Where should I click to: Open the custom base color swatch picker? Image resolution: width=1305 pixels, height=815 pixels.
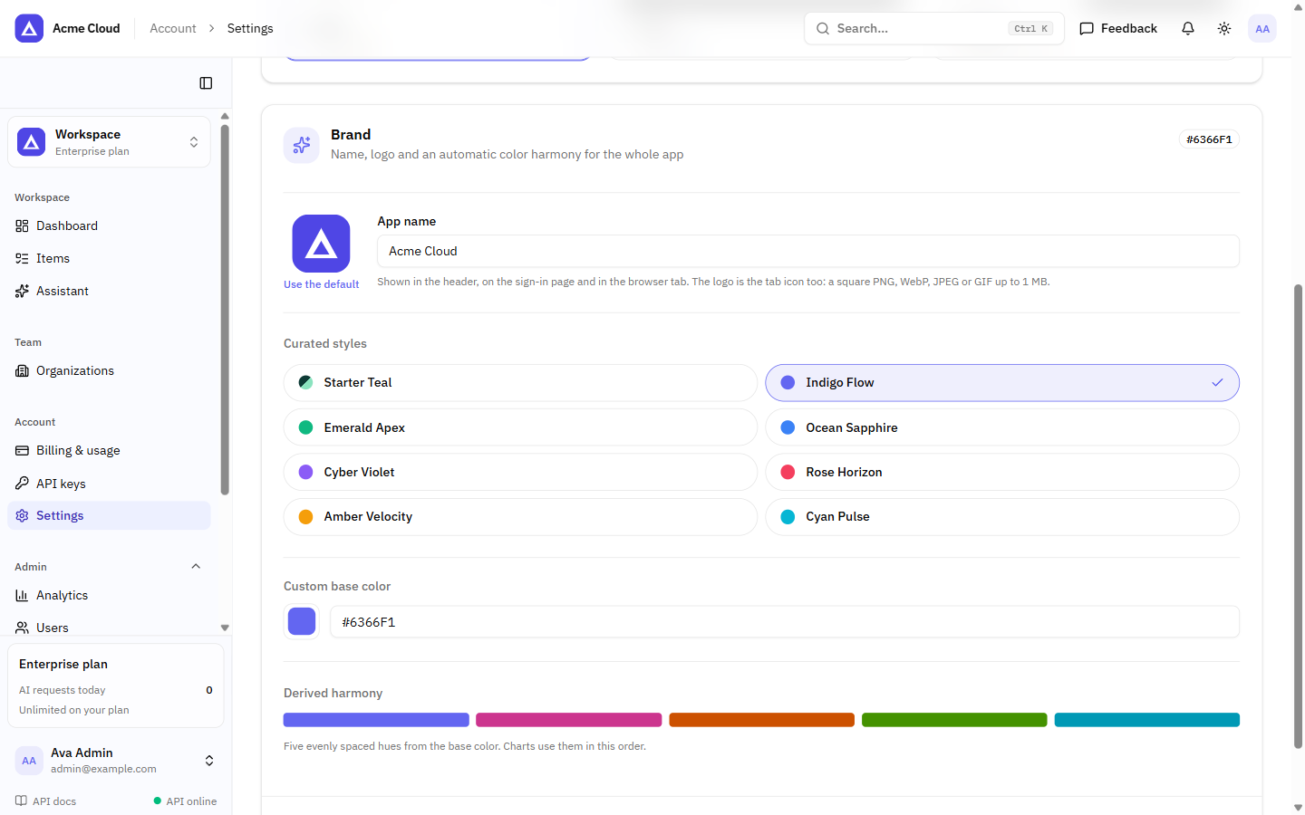[x=302, y=622]
